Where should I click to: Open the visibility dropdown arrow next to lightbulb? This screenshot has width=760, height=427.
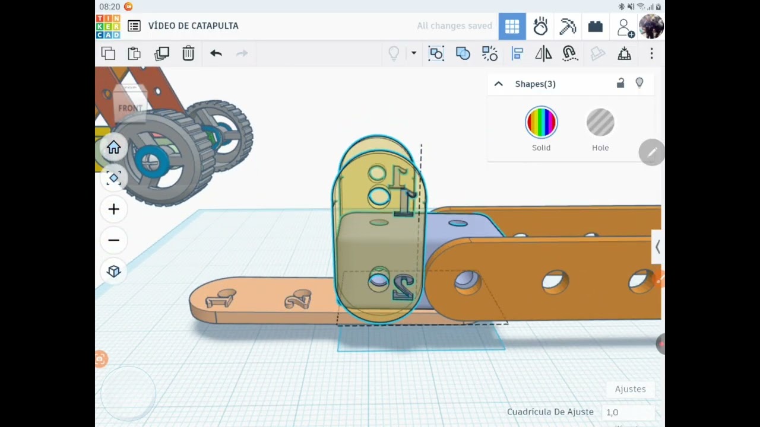click(414, 53)
